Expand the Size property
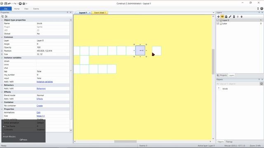Image resolution: width=264 pixels, height=148 pixels. 2,54
